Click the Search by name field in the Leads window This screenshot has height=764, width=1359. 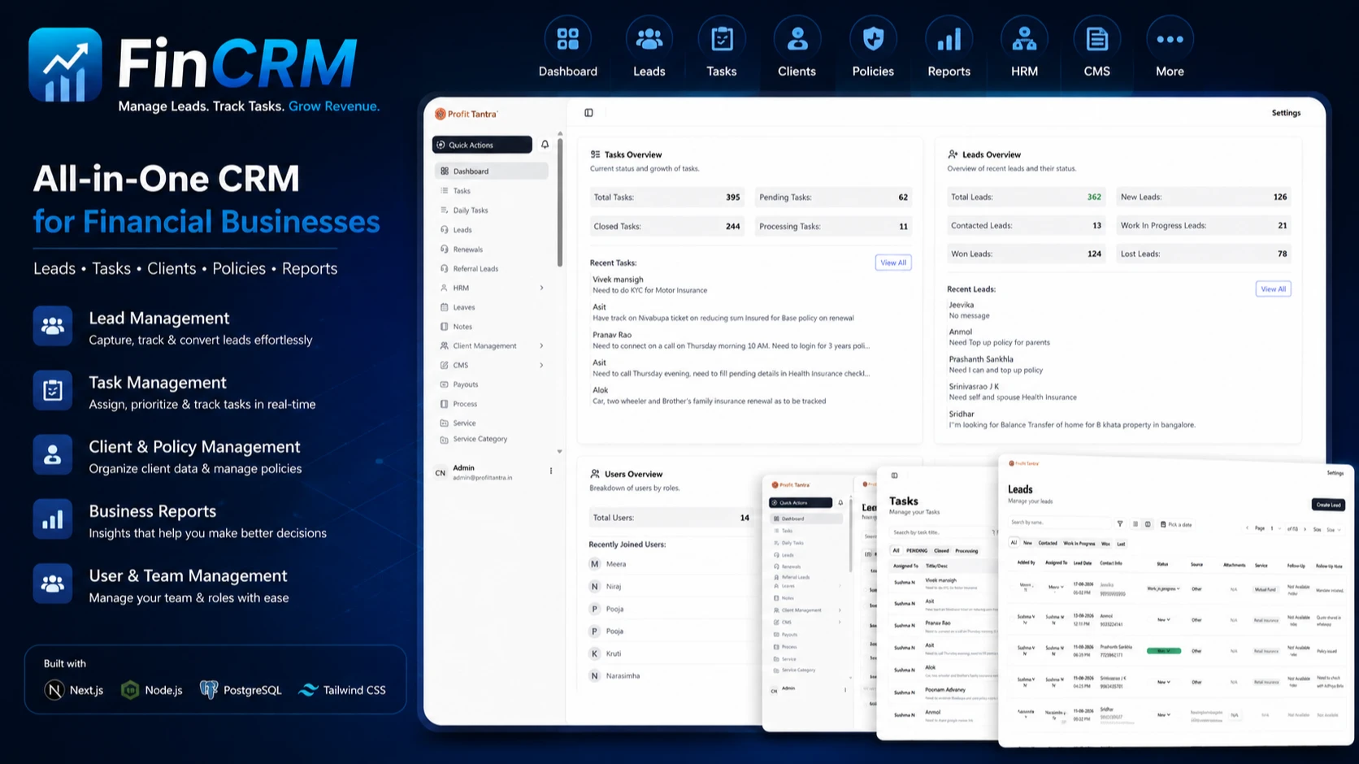click(1059, 523)
